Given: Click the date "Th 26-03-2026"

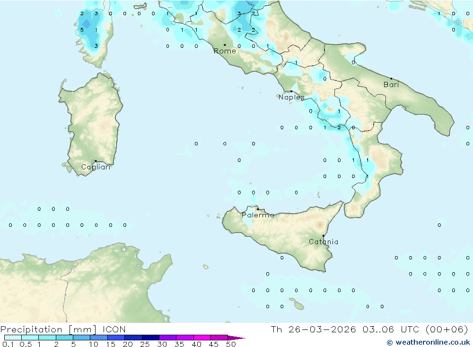Looking at the screenshot, I should pyautogui.click(x=314, y=329).
